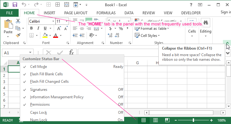The width and height of the screenshot is (231, 124).
Task: Click Percent Style icon
Action: pos(121,29)
